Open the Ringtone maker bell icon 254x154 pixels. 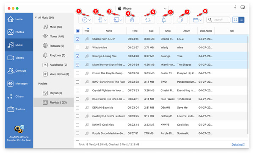click(163, 20)
